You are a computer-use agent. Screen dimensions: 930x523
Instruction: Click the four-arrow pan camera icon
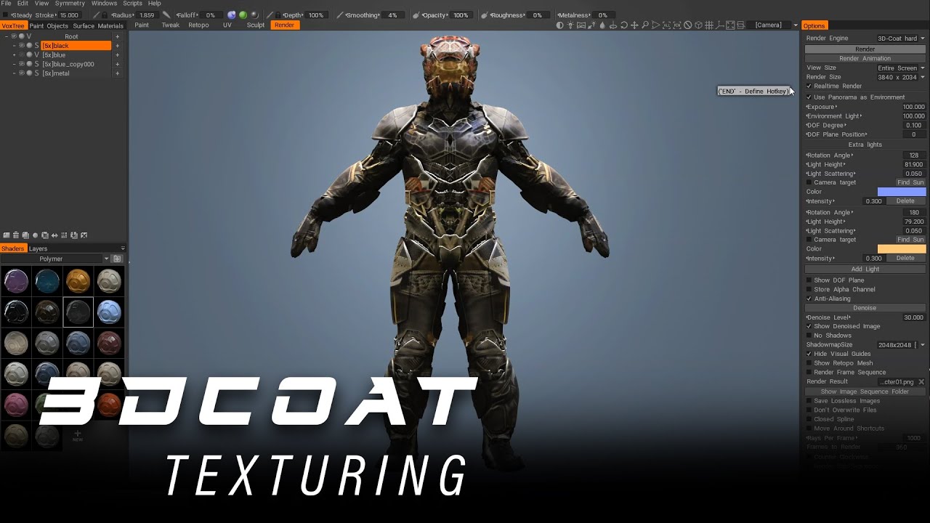(x=634, y=25)
